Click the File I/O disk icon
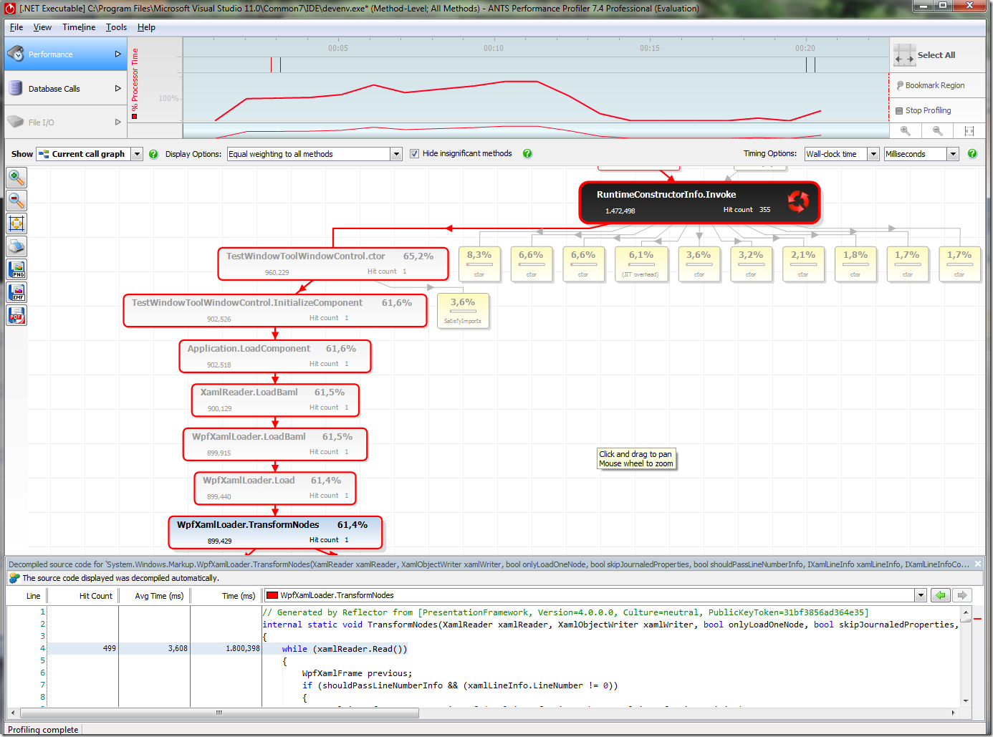Viewport: 993px width, 737px height. click(x=16, y=122)
